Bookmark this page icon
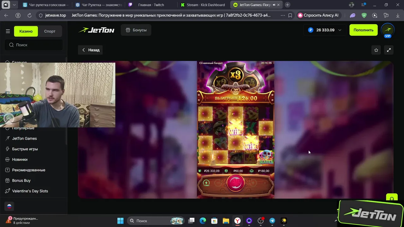This screenshot has height=227, width=404. (x=290, y=15)
